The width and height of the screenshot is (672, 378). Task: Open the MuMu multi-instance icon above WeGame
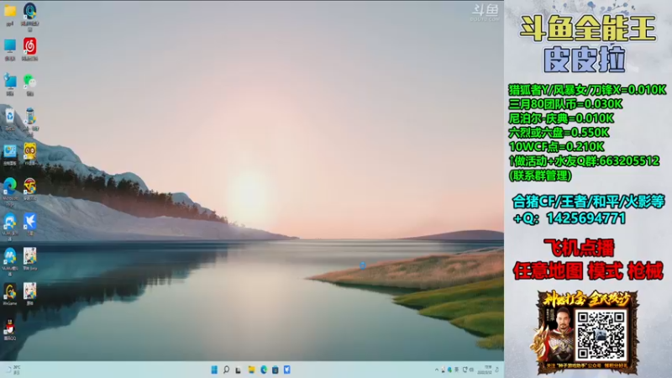pyautogui.click(x=10, y=256)
